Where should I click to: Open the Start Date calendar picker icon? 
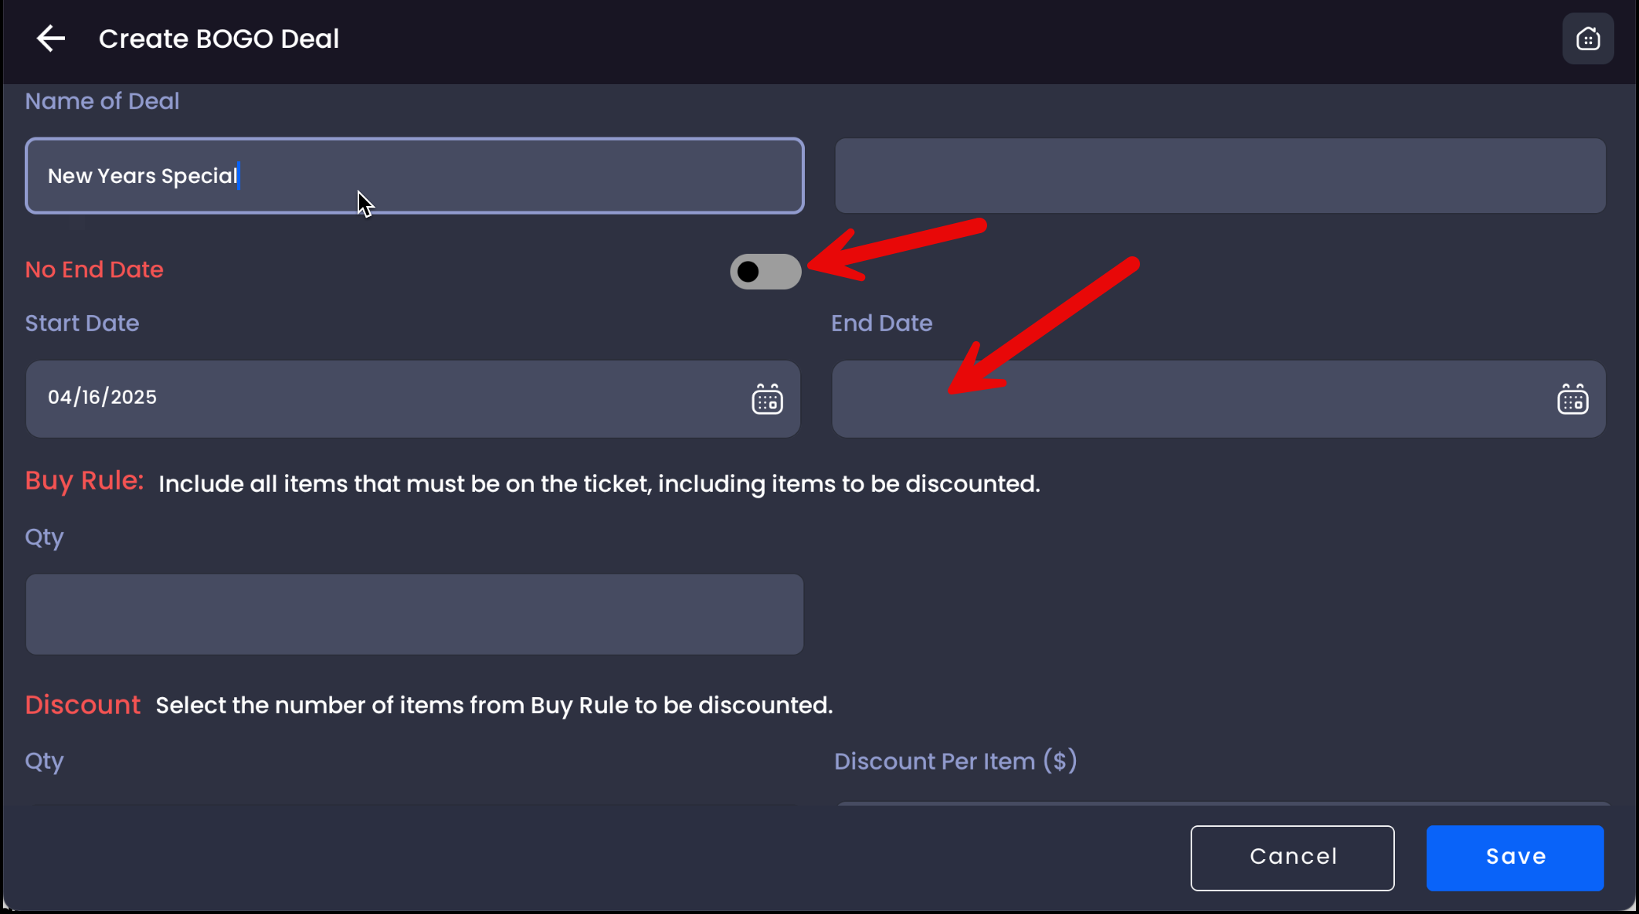click(767, 399)
